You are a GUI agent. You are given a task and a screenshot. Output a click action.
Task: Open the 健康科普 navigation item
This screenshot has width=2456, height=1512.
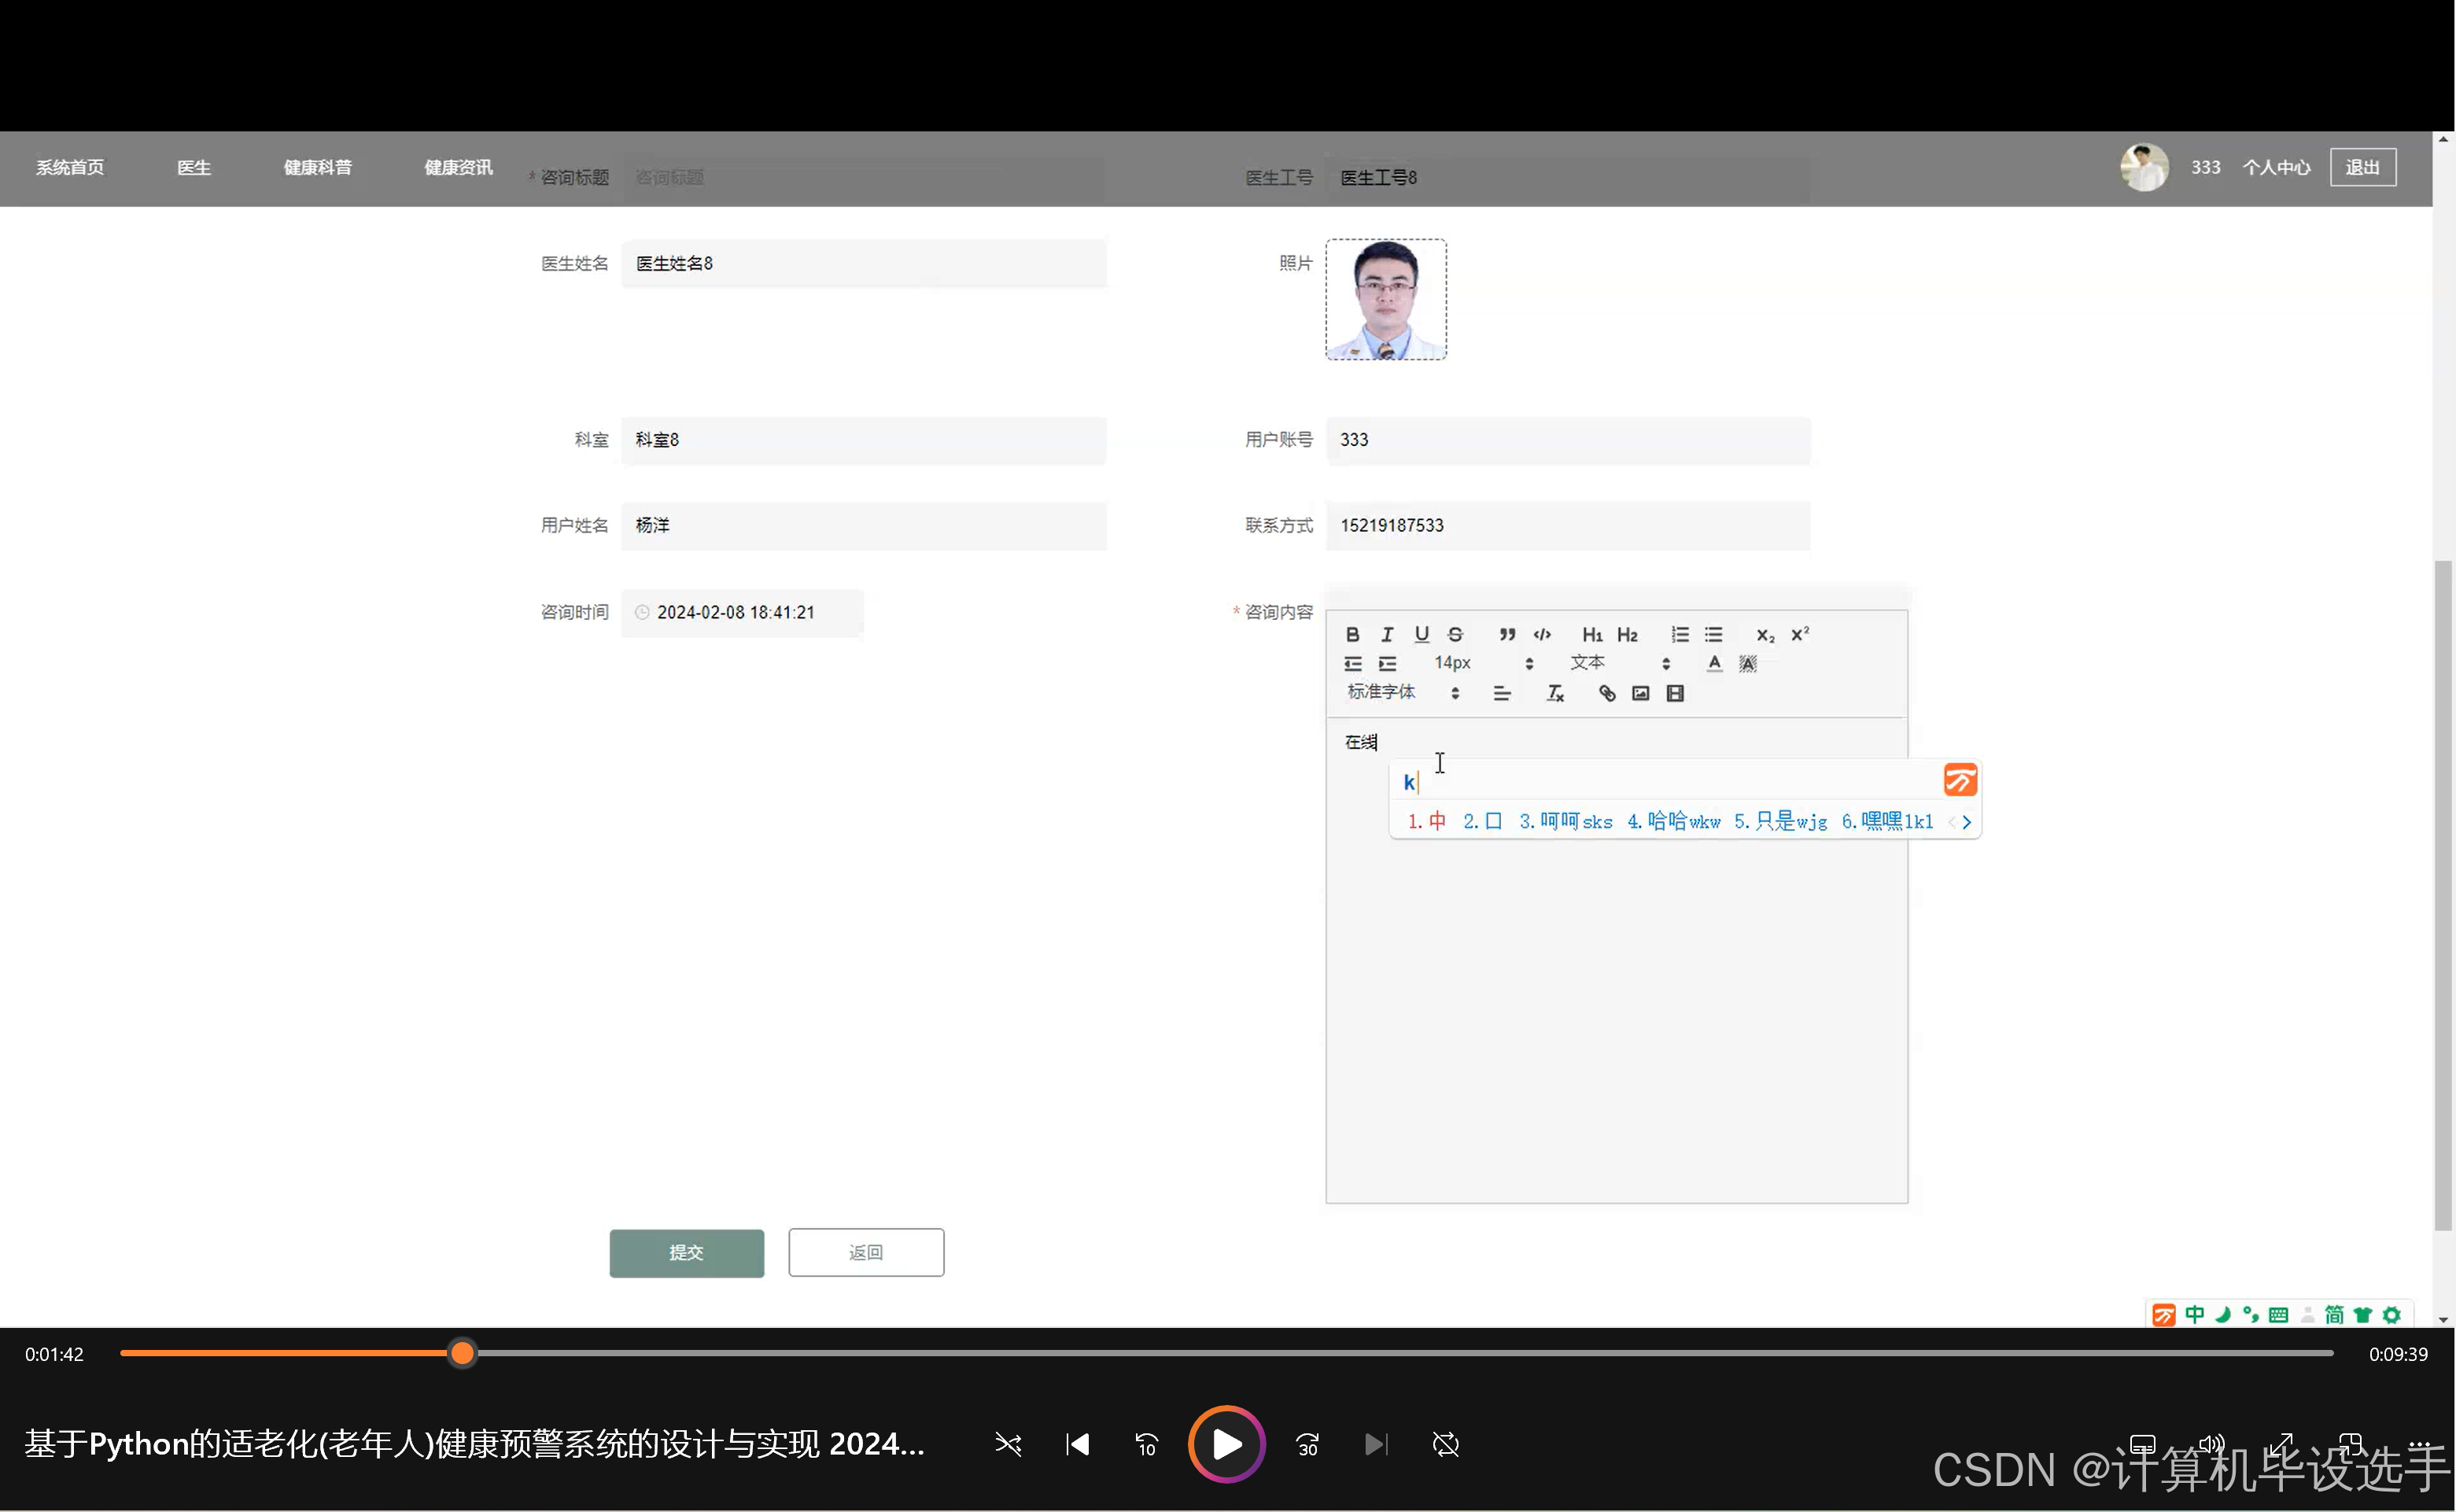[x=318, y=167]
